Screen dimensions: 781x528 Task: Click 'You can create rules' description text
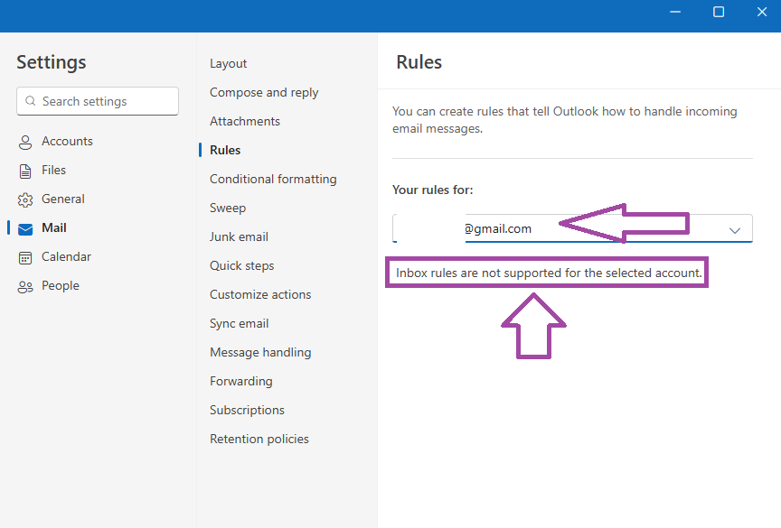click(565, 120)
